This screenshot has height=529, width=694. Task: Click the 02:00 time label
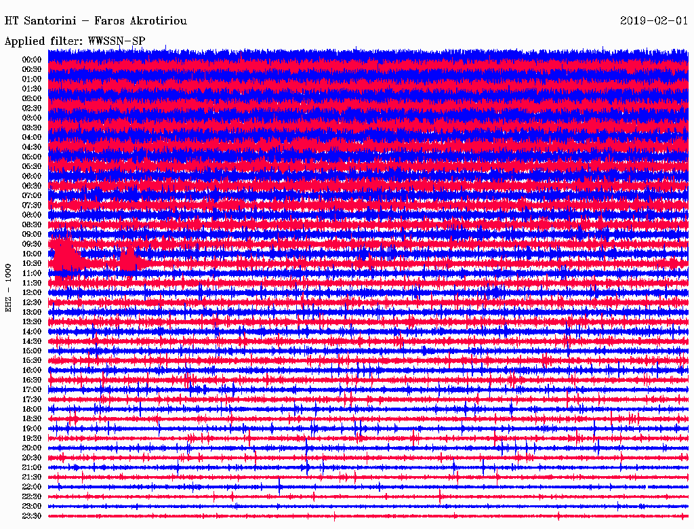[32, 99]
